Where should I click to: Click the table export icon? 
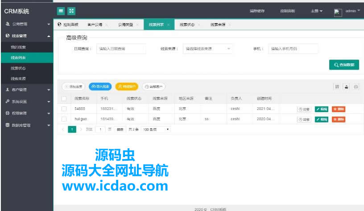tap(346, 87)
